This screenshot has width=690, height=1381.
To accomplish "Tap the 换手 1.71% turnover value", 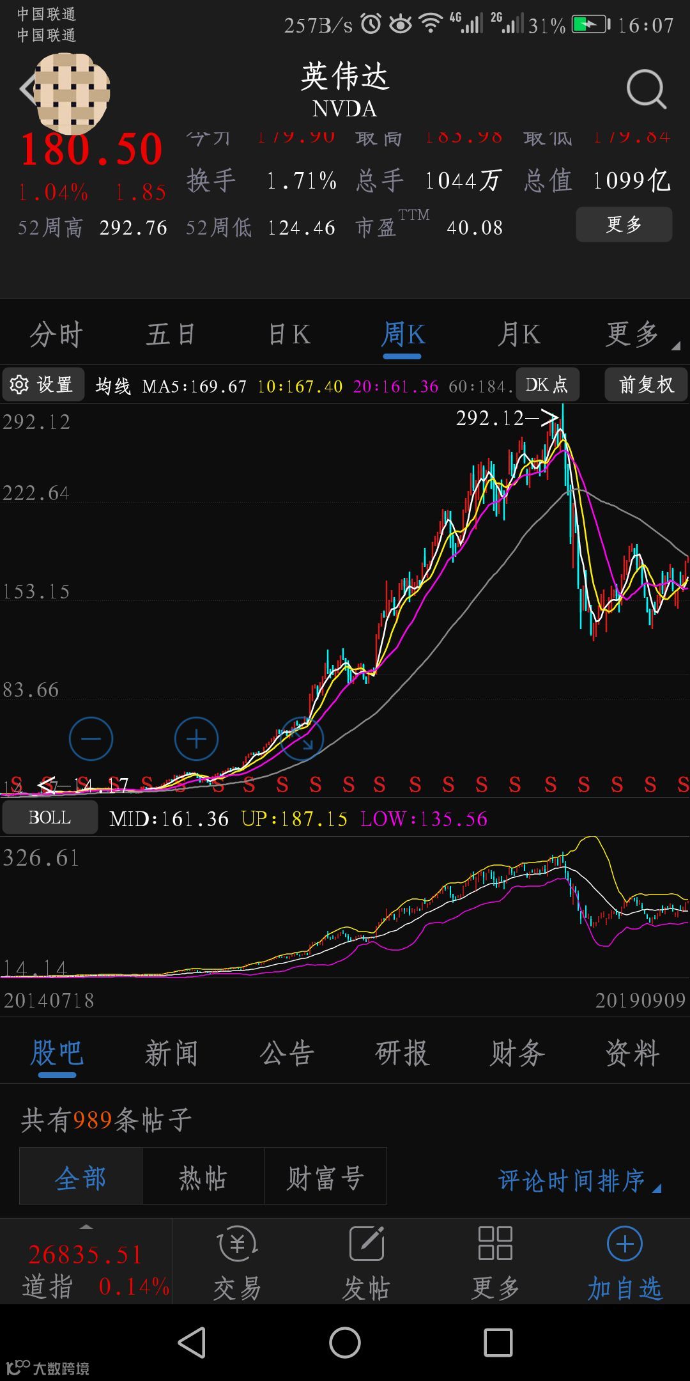I will [x=262, y=180].
